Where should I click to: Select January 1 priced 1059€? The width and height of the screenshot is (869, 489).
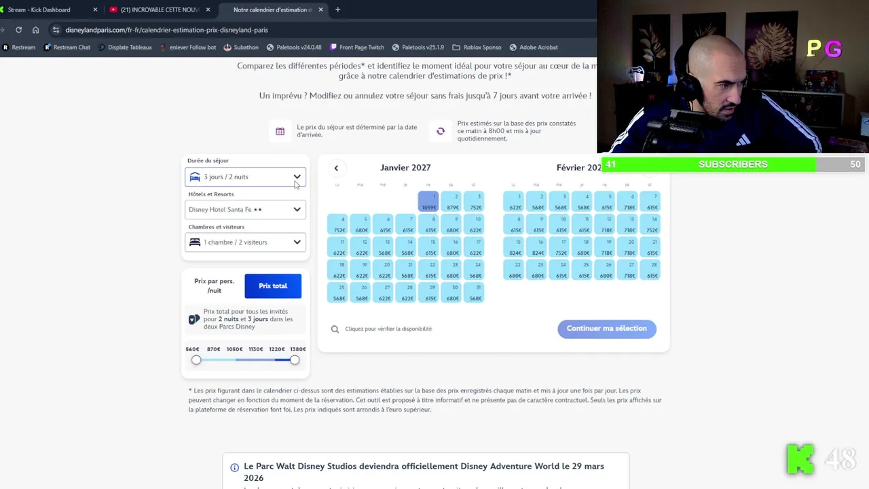[428, 202]
